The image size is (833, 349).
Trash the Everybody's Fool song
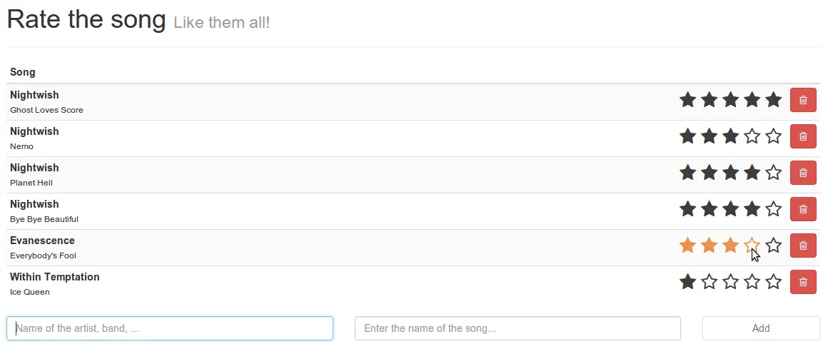click(x=803, y=246)
